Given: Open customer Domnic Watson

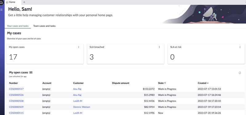Looking at the screenshot, I should tap(81, 107).
